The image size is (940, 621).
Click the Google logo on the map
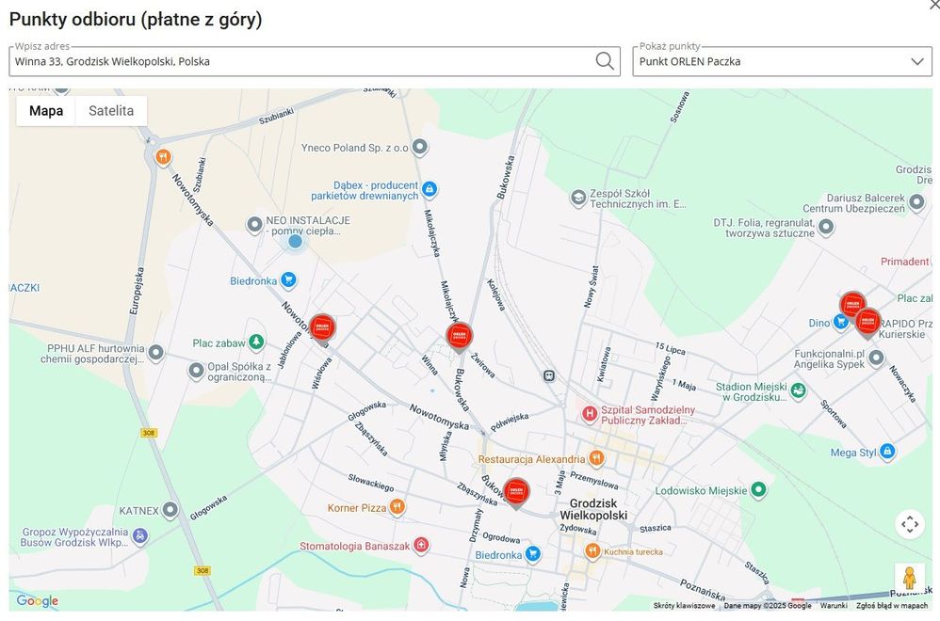point(37,600)
